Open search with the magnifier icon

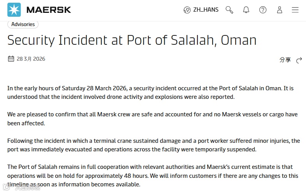(229, 10)
